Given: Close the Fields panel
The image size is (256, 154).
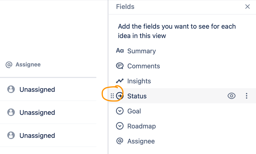Looking at the screenshot, I should pos(247,7).
